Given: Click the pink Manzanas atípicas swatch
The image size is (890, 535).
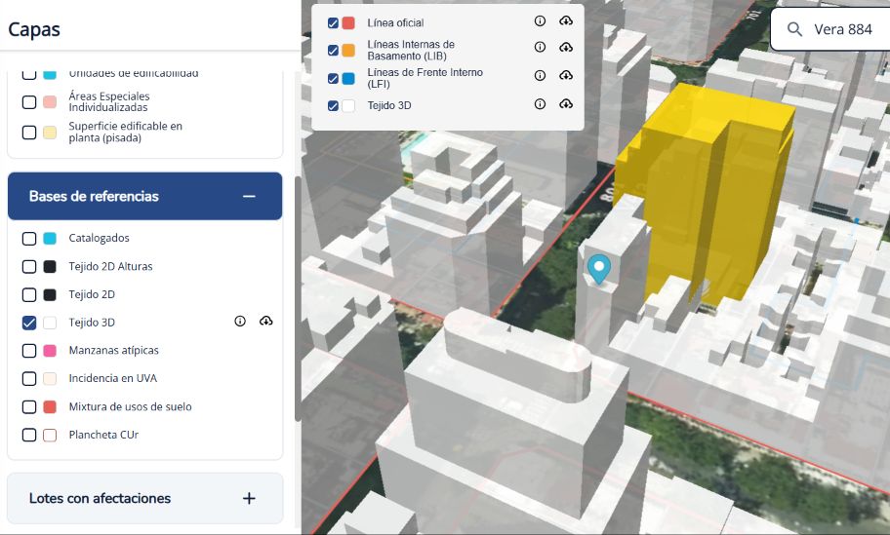Looking at the screenshot, I should pyautogui.click(x=50, y=351).
